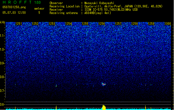Viewport: 174px width, 110px height.
Task: Click the large red meteor echo near 1256
Action: click(104, 84)
